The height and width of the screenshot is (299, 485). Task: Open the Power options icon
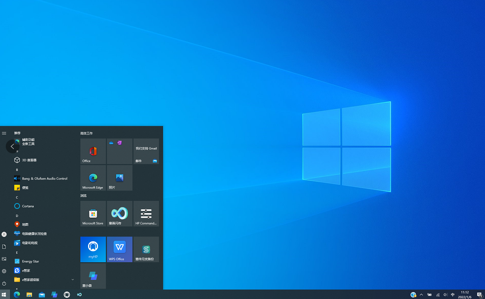pyautogui.click(x=4, y=283)
